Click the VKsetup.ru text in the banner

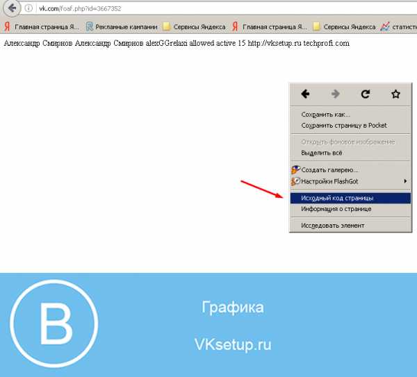(x=233, y=344)
